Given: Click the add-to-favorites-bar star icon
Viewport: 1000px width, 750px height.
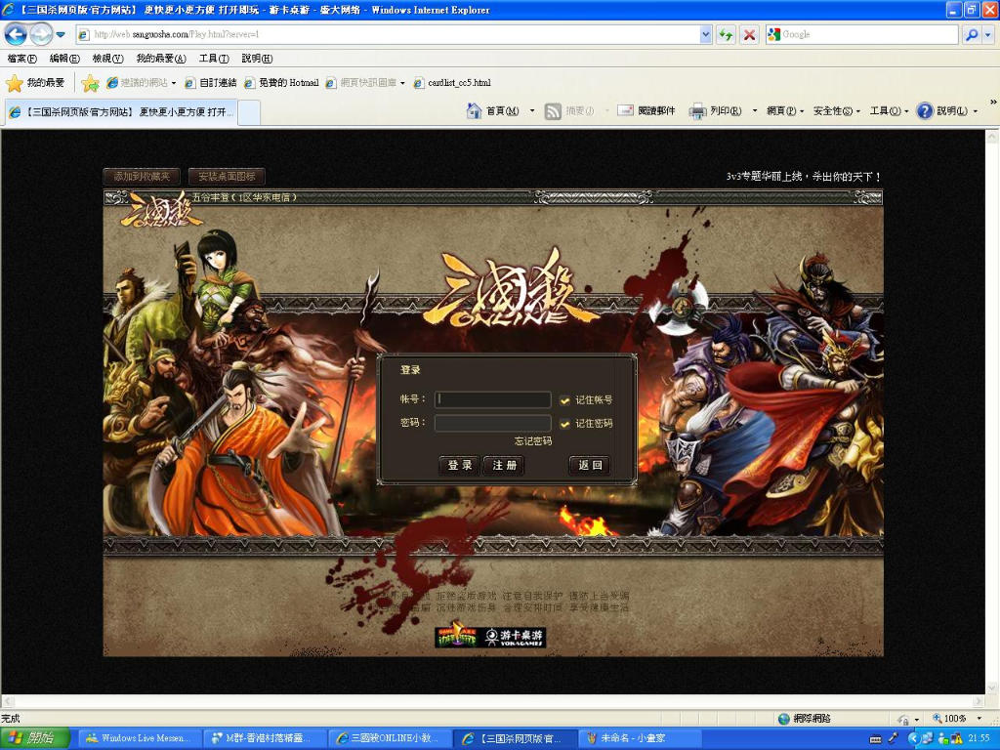Looking at the screenshot, I should [90, 83].
